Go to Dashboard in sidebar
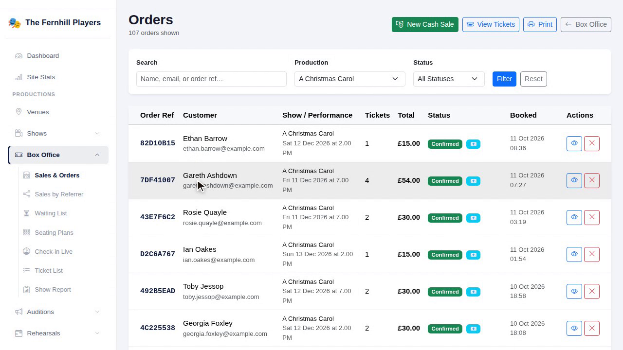The height and width of the screenshot is (350, 623). click(x=58, y=55)
